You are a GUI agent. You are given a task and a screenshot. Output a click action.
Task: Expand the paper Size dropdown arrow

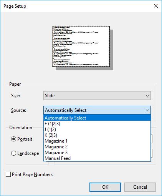[147, 96]
